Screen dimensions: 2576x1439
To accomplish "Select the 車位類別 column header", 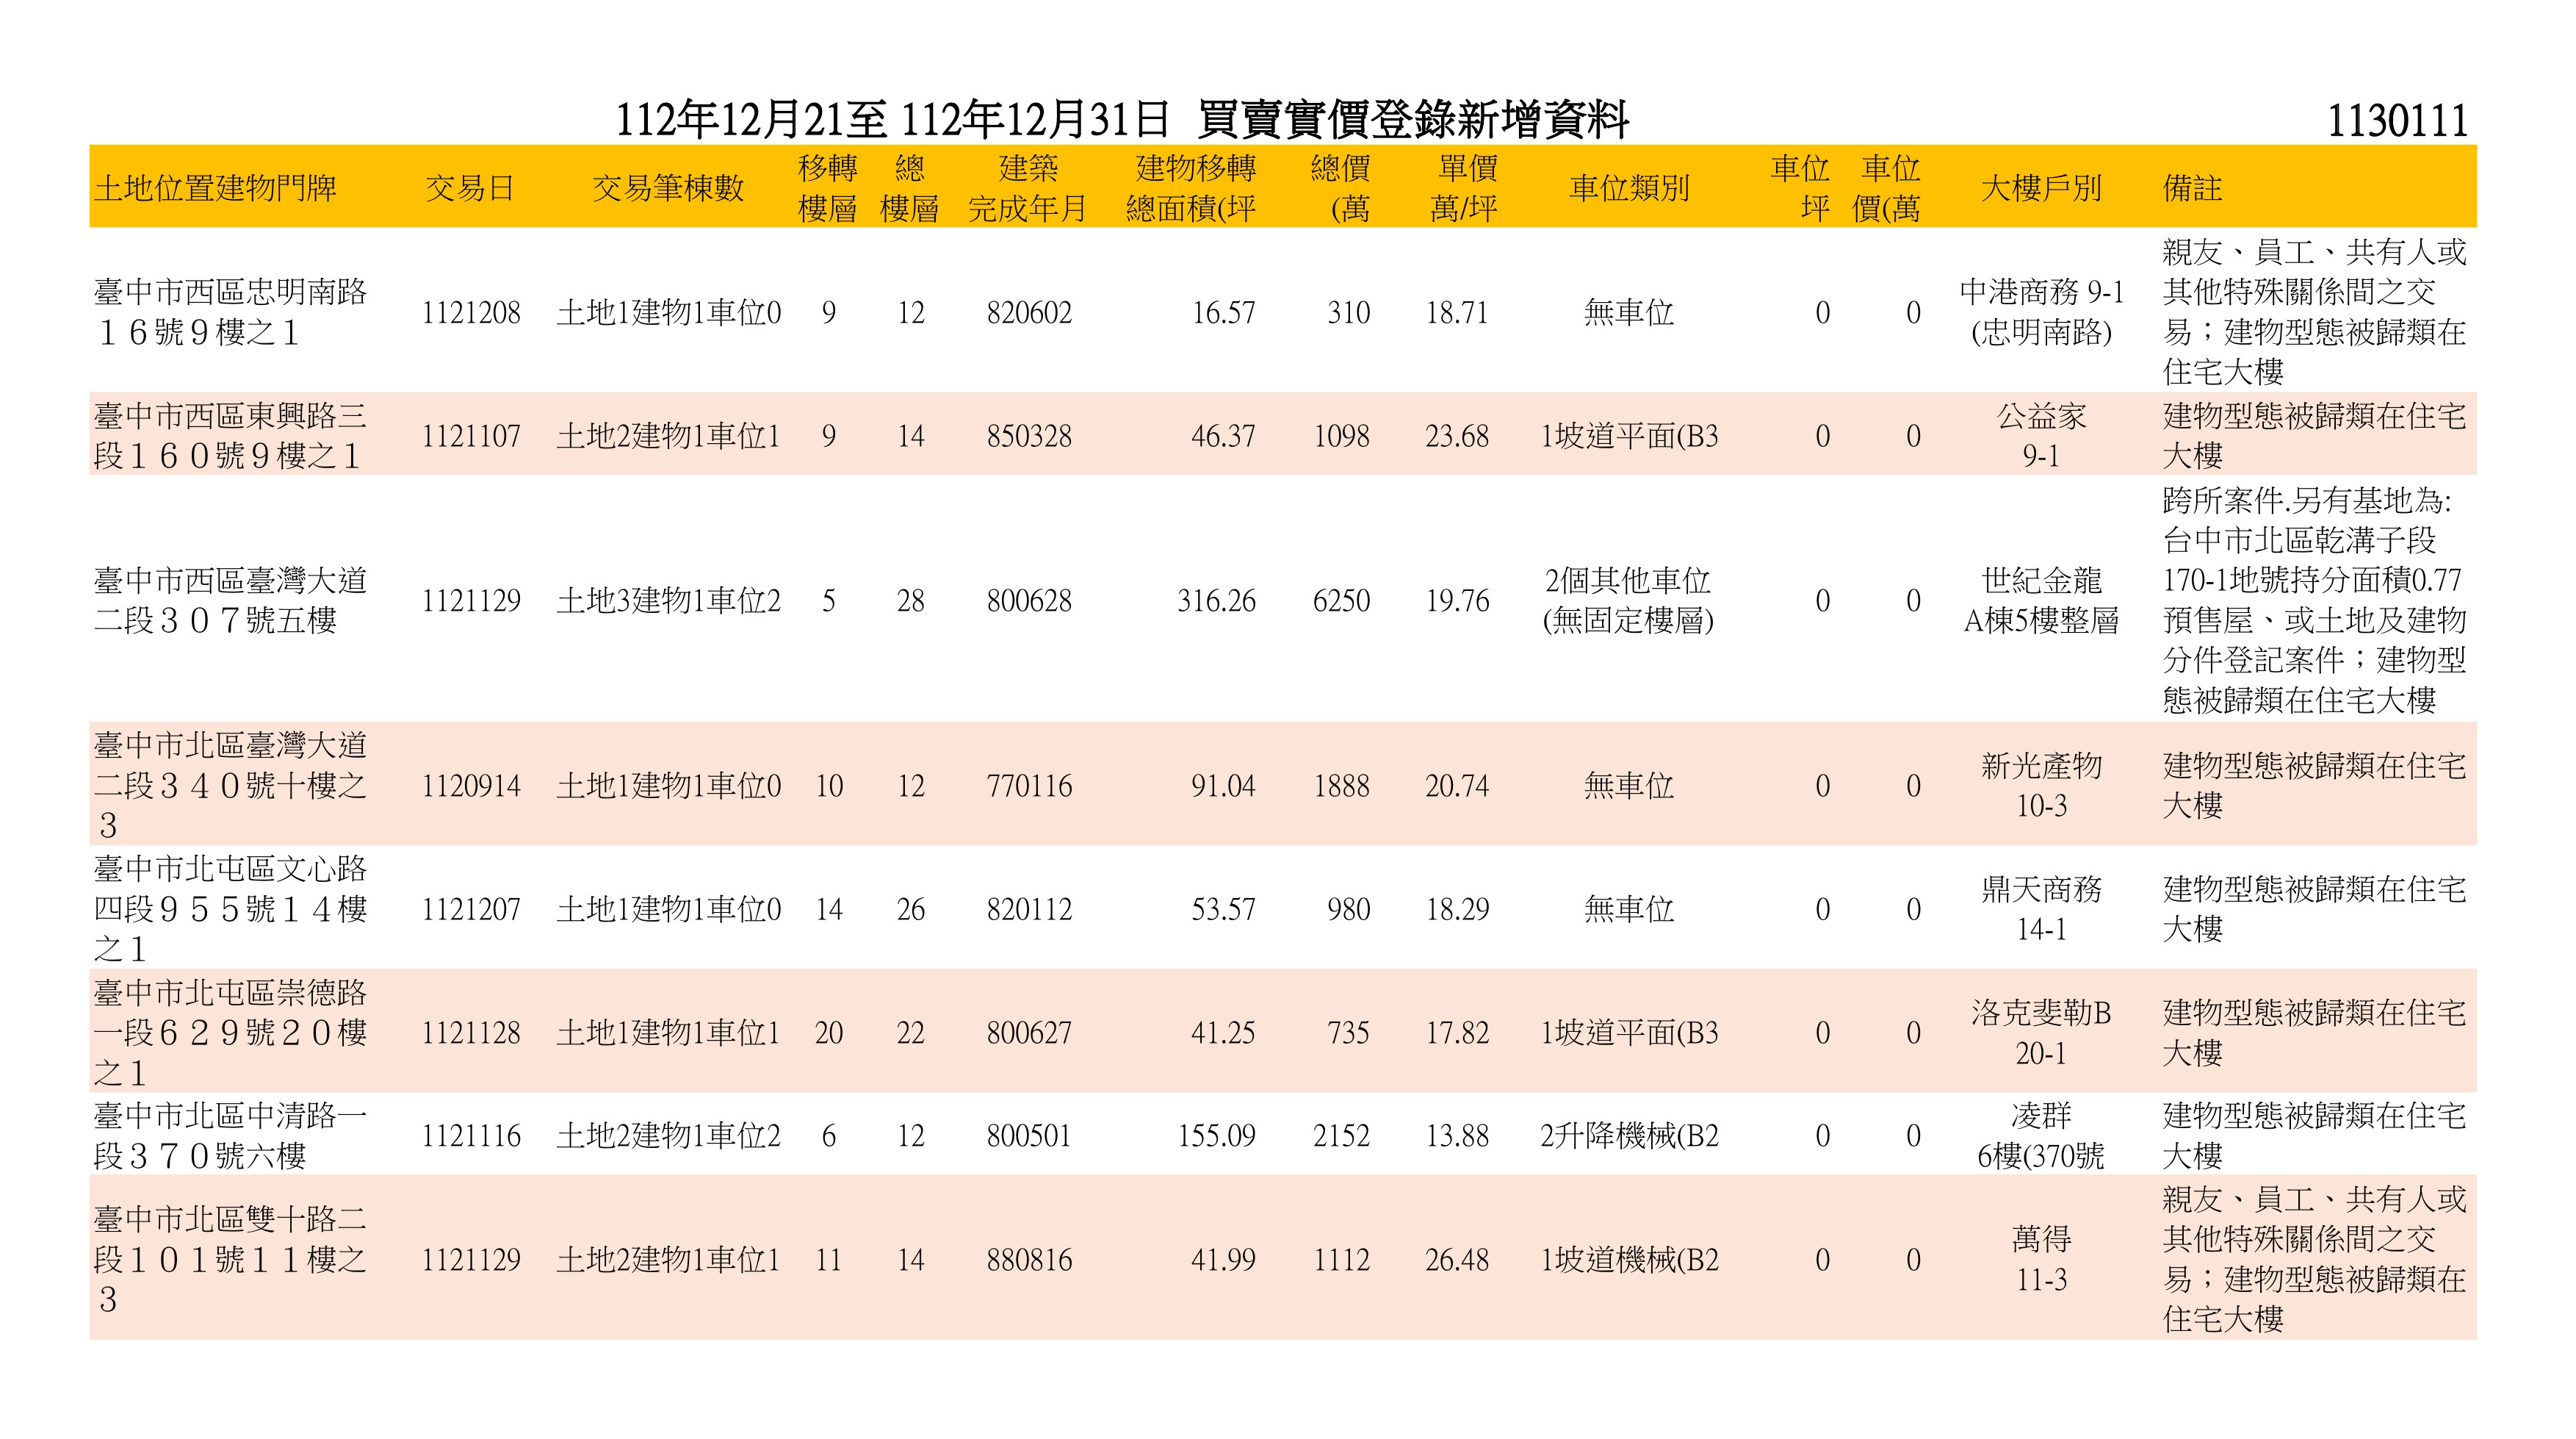I will point(1629,188).
